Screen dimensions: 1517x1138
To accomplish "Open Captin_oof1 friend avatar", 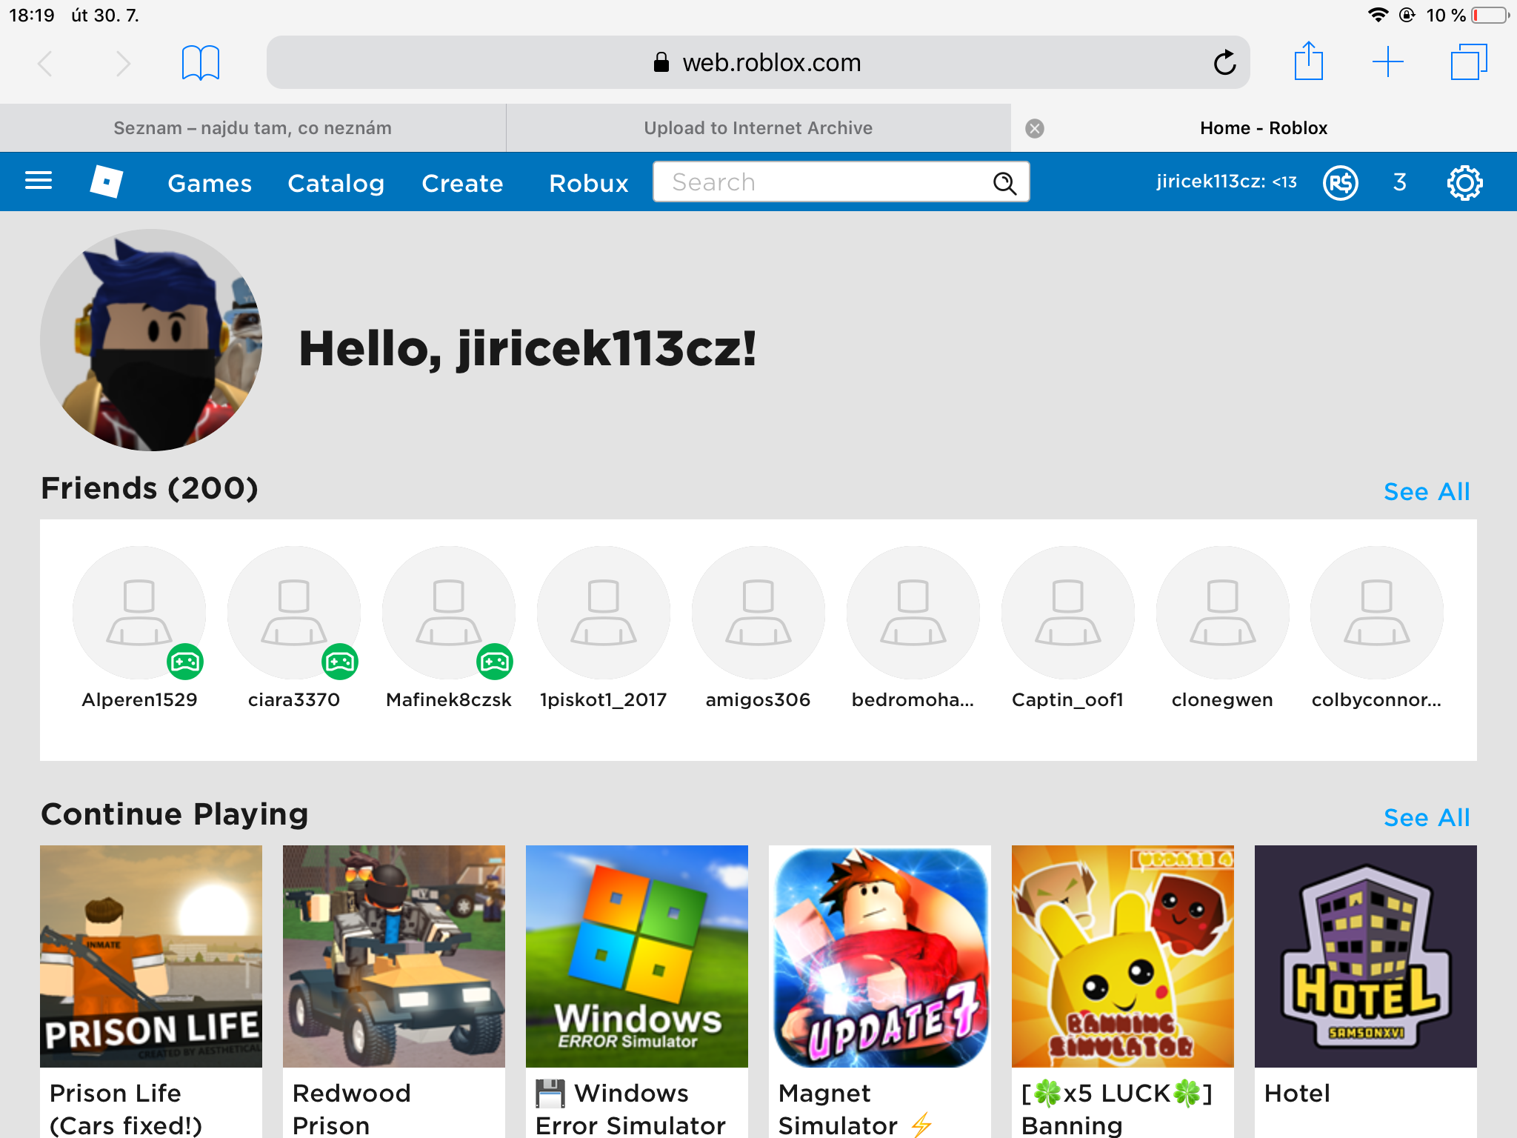I will click(1068, 613).
